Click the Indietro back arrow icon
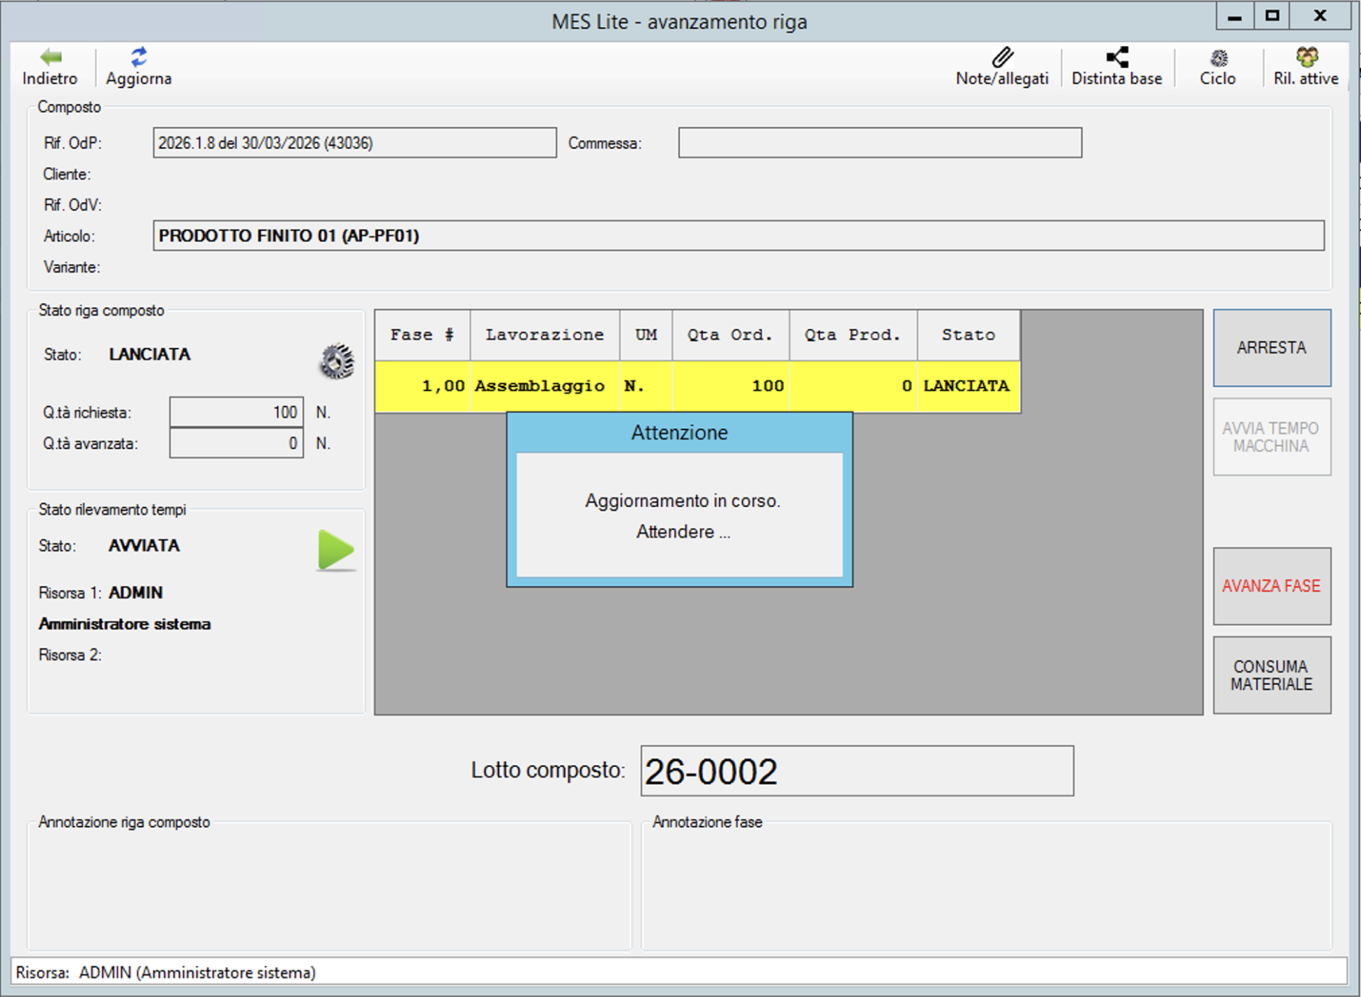1361x997 pixels. (x=50, y=57)
